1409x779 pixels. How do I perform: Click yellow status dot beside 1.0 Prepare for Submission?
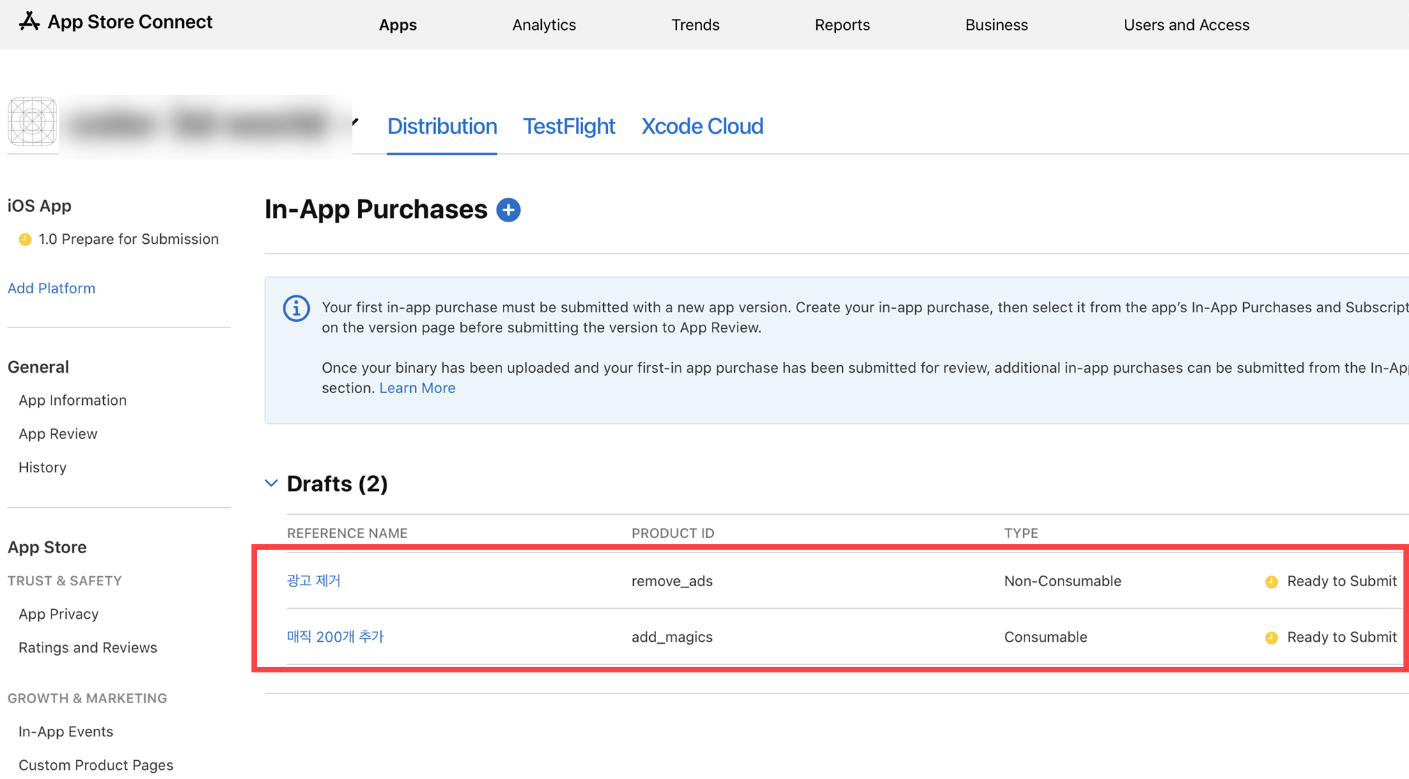point(25,240)
